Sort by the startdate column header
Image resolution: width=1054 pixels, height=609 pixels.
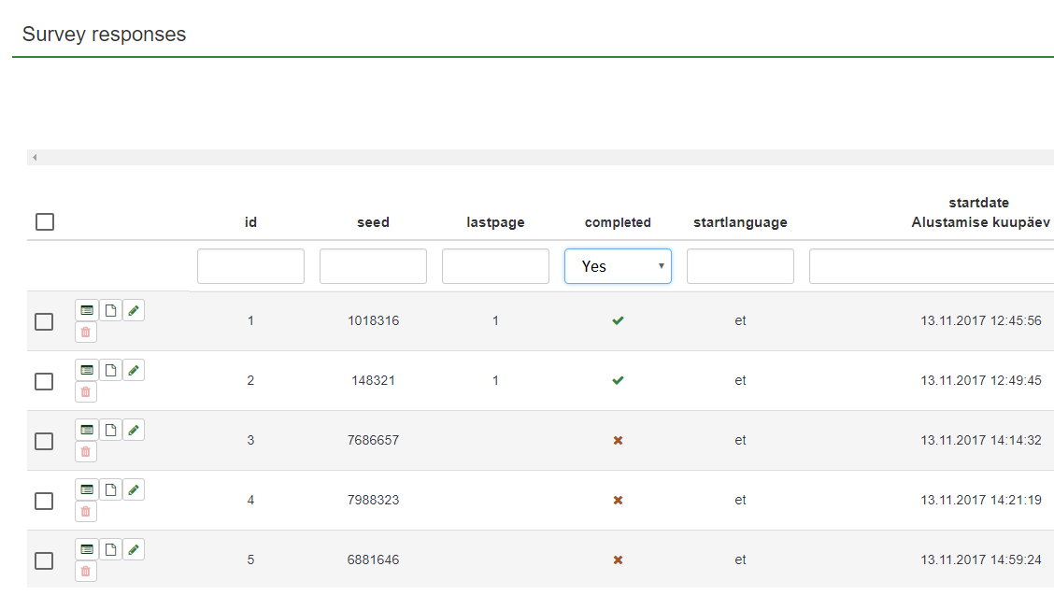[x=978, y=203]
